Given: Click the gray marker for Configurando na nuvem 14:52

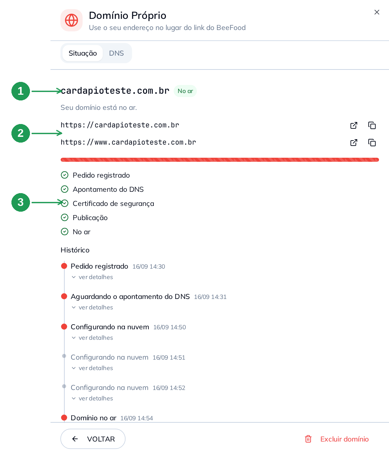Looking at the screenshot, I should coord(64,386).
